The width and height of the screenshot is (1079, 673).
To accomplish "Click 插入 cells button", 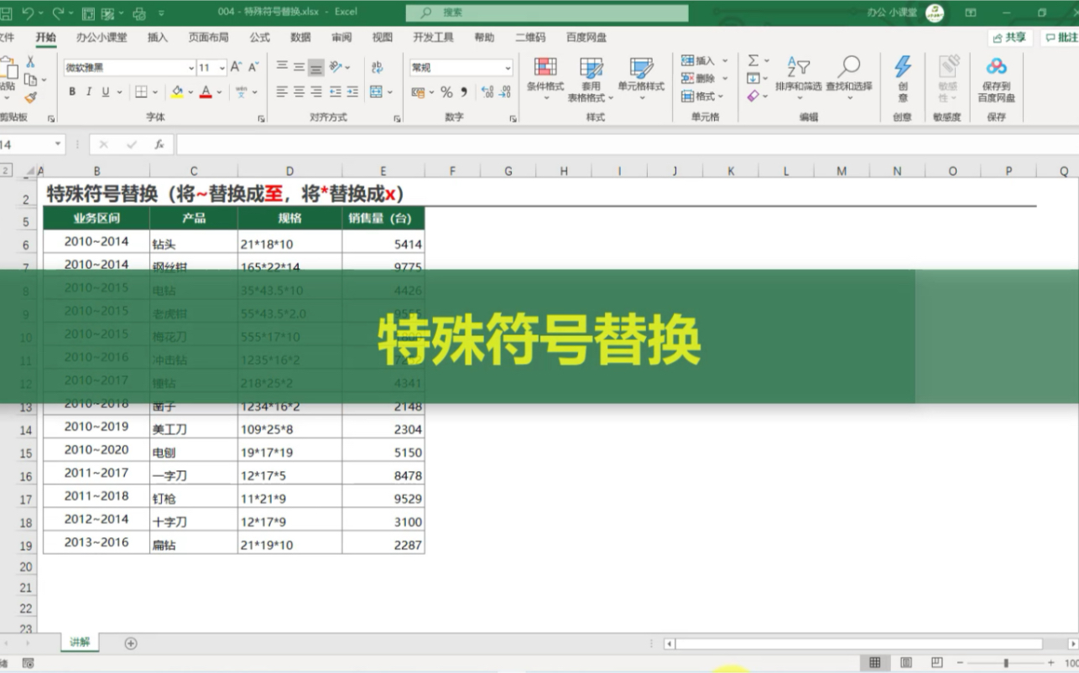I will click(704, 60).
